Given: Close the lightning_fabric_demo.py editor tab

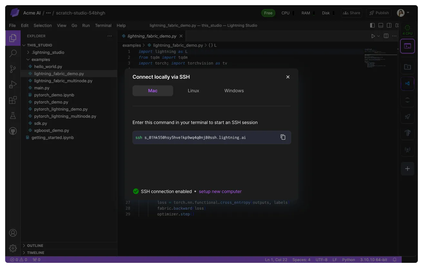Looking at the screenshot, I should pyautogui.click(x=181, y=36).
